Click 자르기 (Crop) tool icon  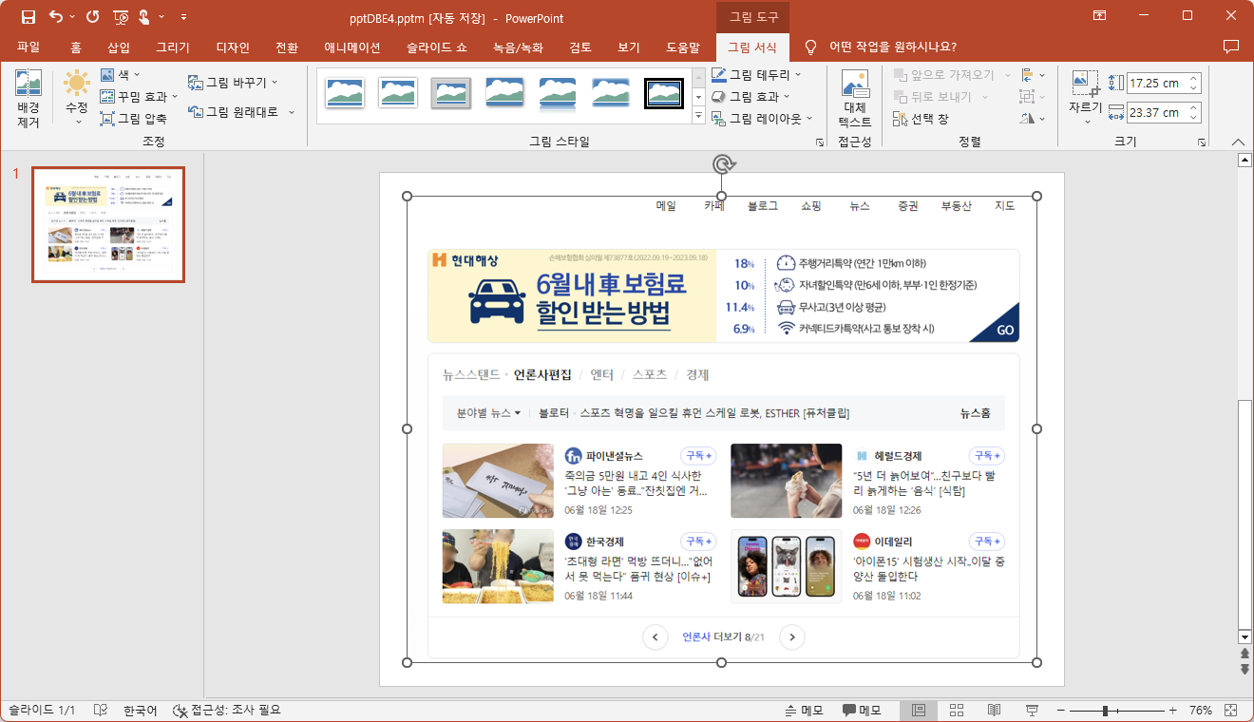pos(1085,85)
